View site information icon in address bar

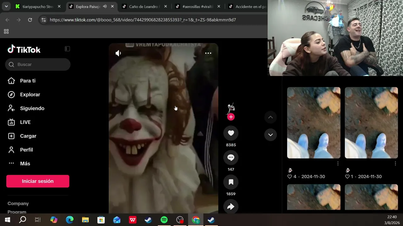pyautogui.click(x=43, y=20)
